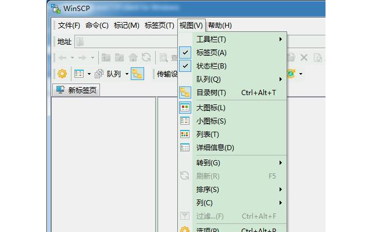
Task: Click the 过滤...(F) menu entry
Action: click(x=233, y=216)
